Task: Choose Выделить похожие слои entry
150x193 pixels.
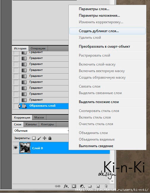Action: 107,102
